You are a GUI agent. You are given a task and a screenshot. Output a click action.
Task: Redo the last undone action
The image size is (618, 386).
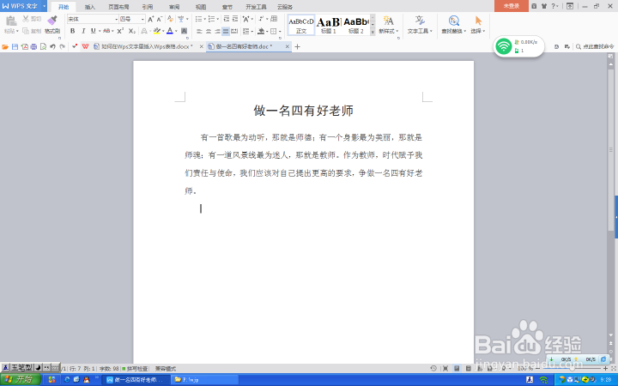point(63,46)
